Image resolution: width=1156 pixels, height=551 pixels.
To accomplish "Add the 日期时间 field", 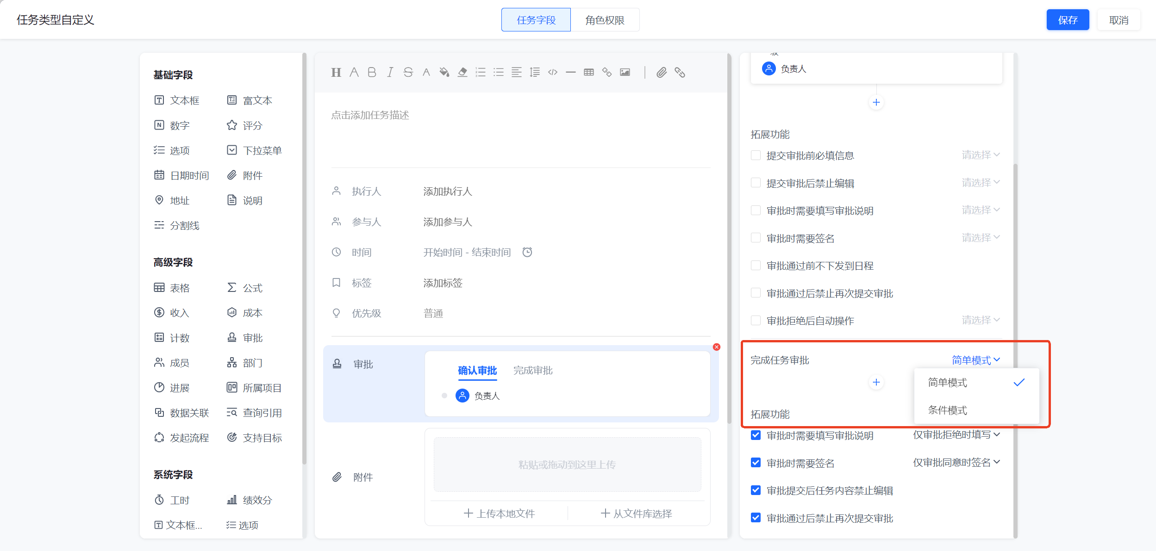I will pos(181,175).
